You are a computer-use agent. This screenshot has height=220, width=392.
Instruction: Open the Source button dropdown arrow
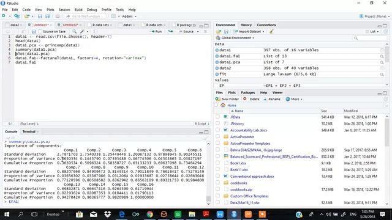click(198, 32)
